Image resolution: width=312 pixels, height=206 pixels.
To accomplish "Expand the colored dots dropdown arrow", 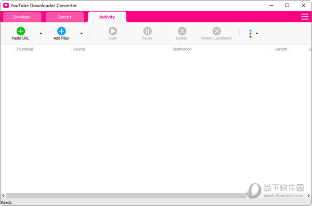I will pyautogui.click(x=257, y=33).
